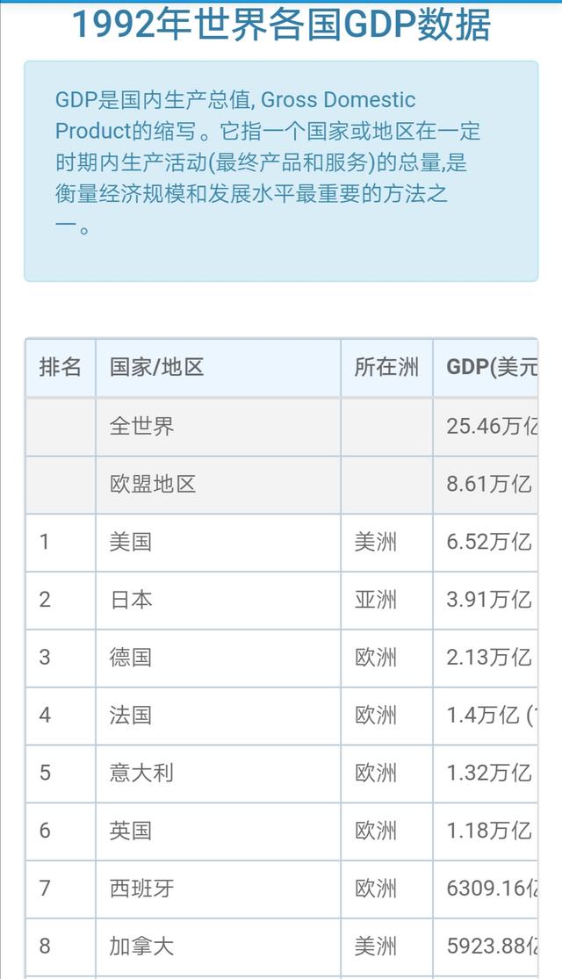This screenshot has height=979, width=562.
Task: Open the 西班牙 entry
Action: point(141,889)
